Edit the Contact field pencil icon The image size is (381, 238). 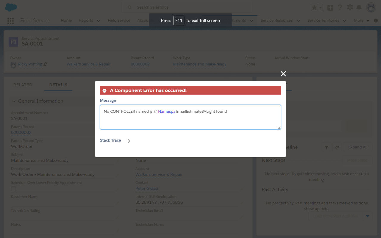tap(242, 189)
